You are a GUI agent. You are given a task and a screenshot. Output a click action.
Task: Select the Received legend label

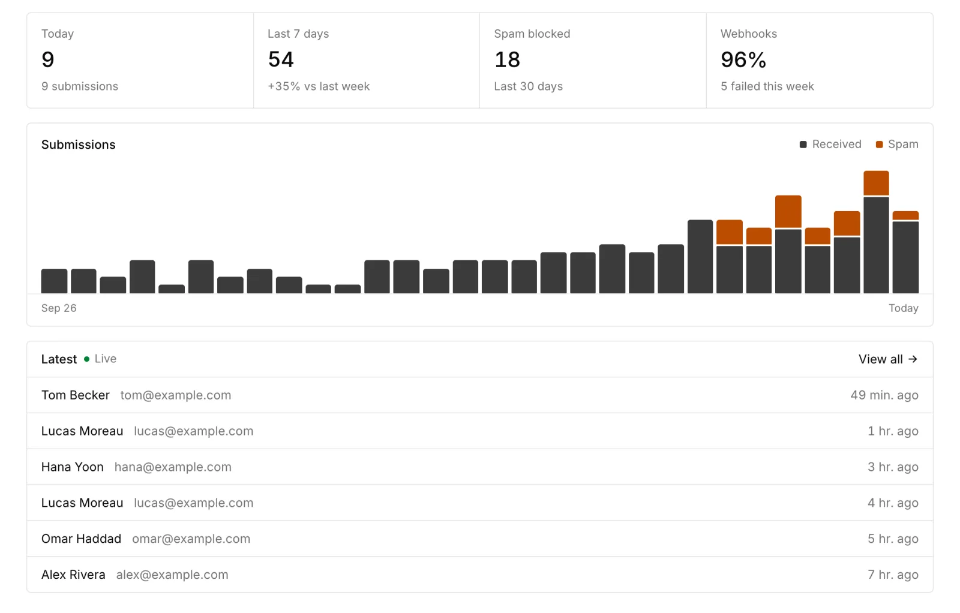[x=836, y=145]
